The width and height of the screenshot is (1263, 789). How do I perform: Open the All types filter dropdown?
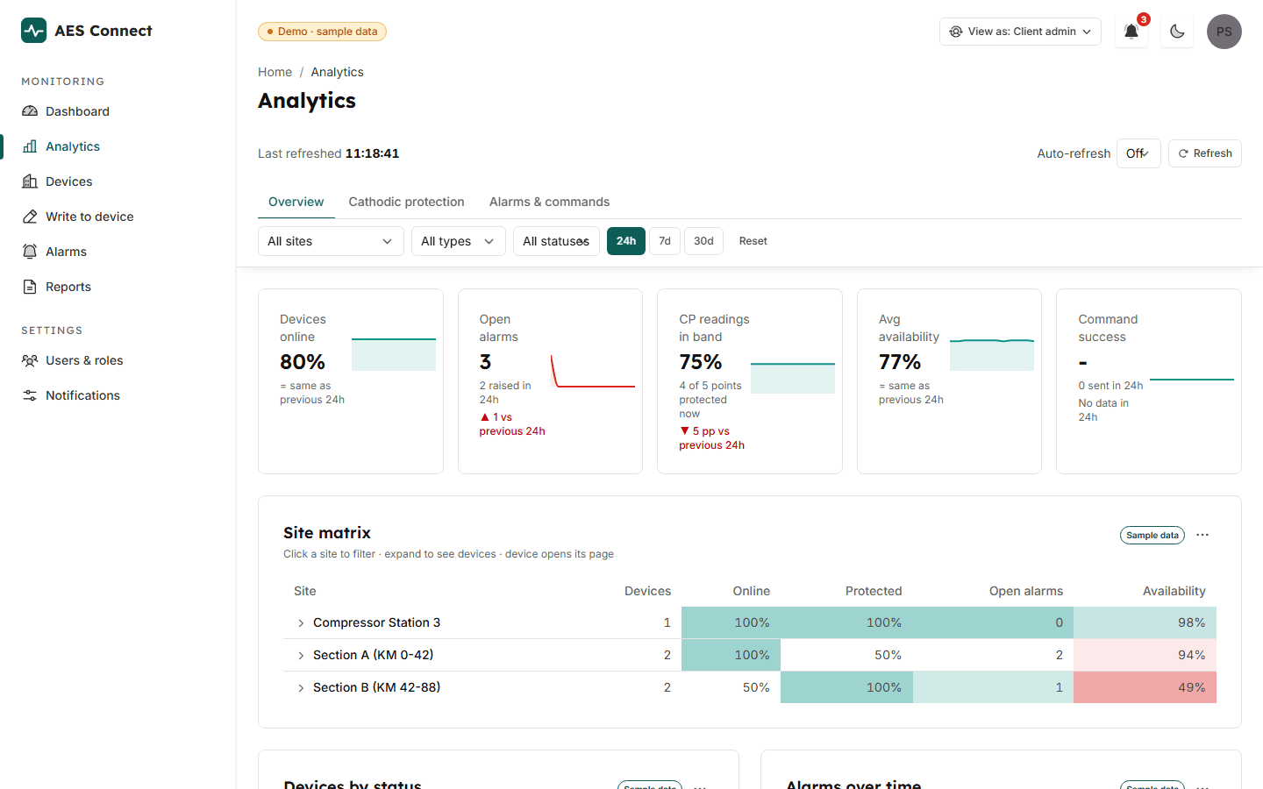[x=459, y=241]
